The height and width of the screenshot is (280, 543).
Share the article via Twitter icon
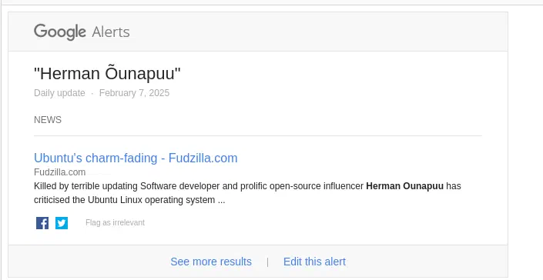62,223
